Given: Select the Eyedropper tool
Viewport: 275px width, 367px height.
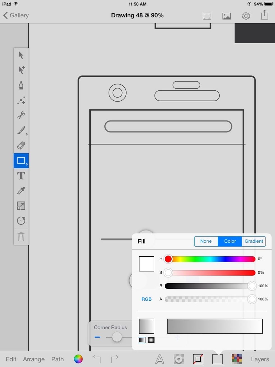Looking at the screenshot, I should [21, 191].
